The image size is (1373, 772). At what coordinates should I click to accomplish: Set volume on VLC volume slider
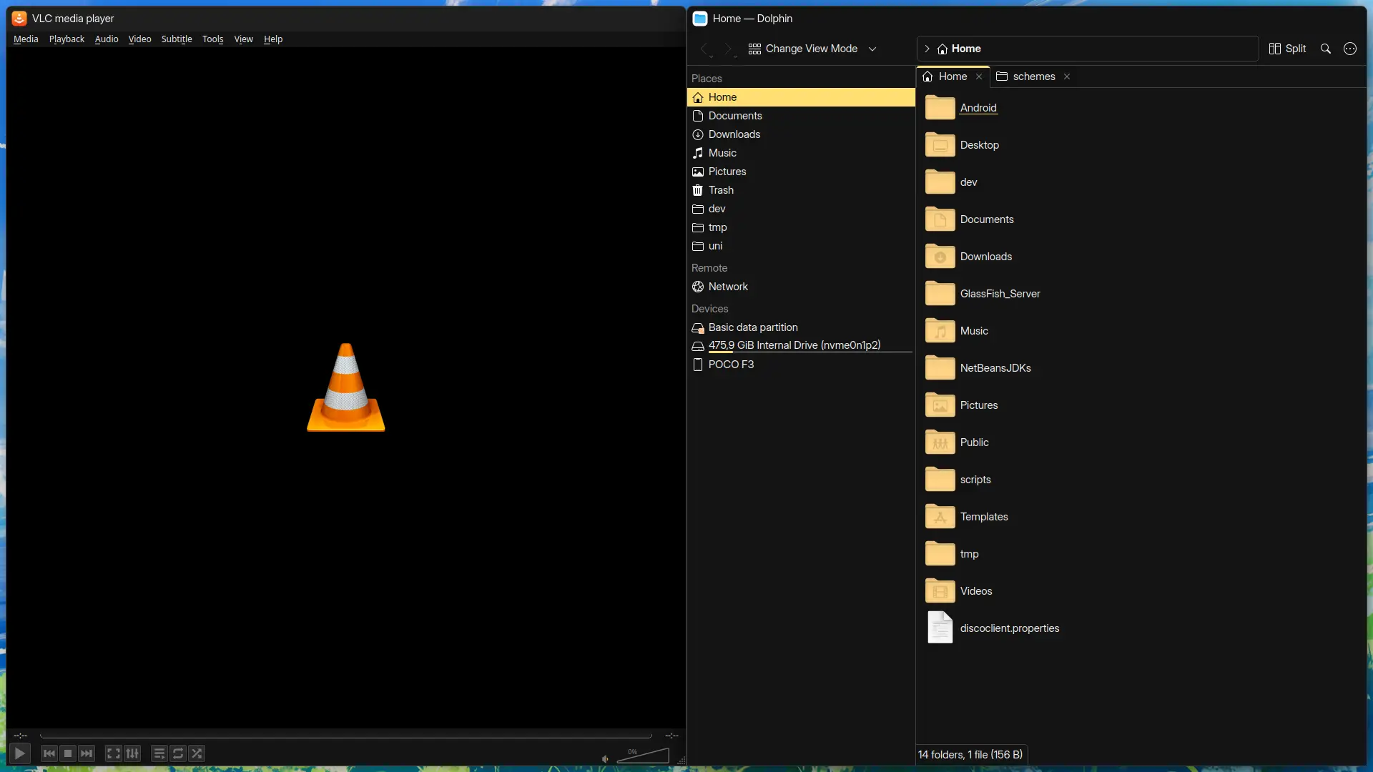pos(643,756)
